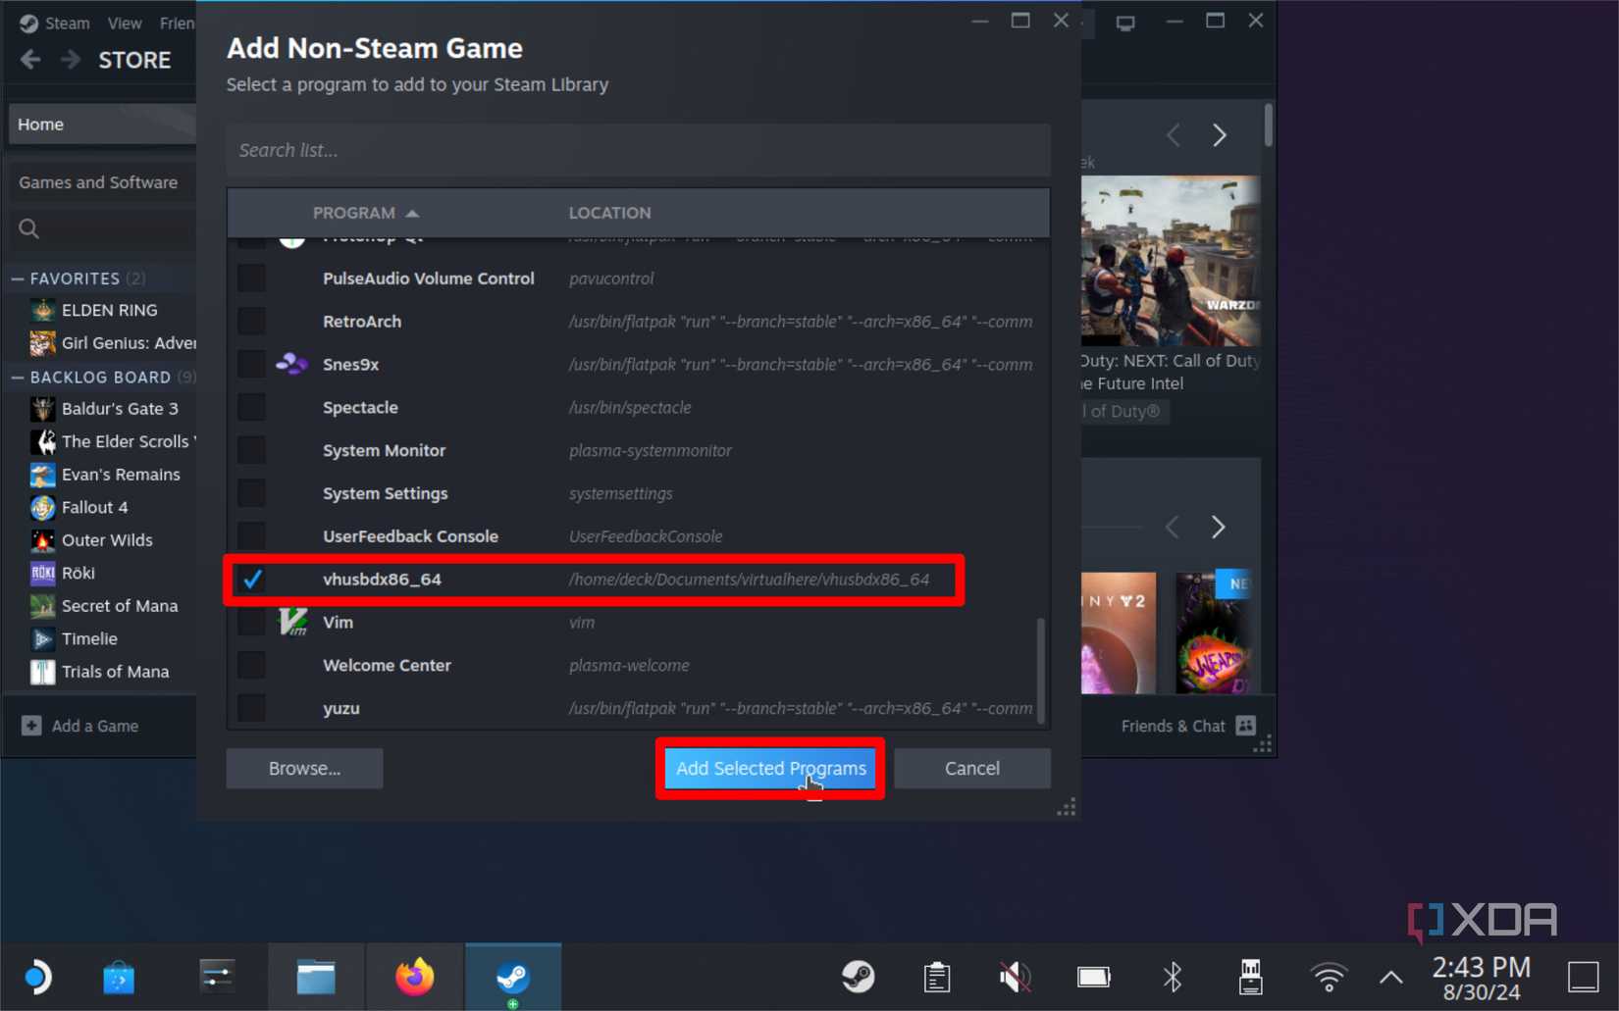Open the Dolphin file manager icon
Image resolution: width=1619 pixels, height=1011 pixels.
pos(315,976)
